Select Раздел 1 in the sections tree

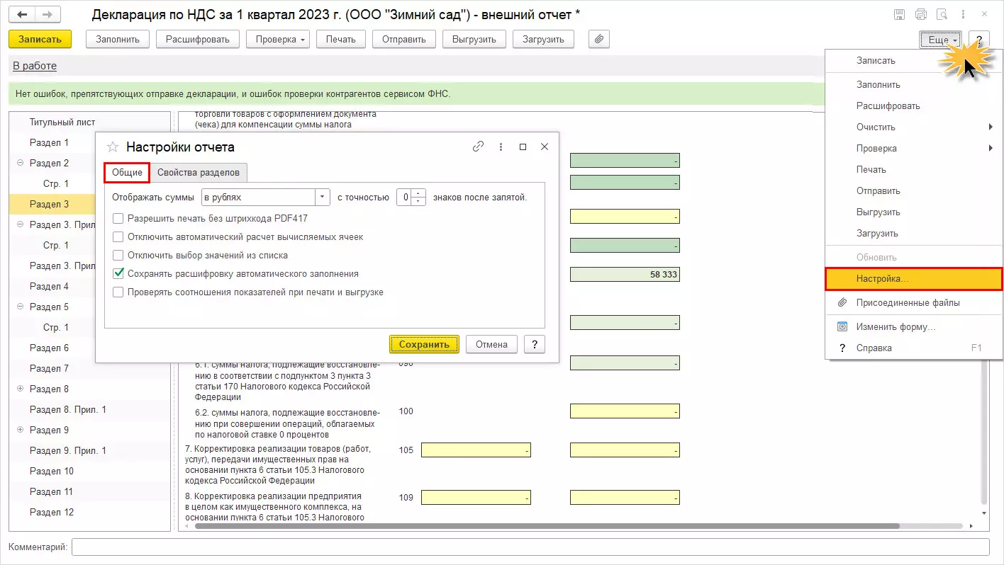click(50, 143)
